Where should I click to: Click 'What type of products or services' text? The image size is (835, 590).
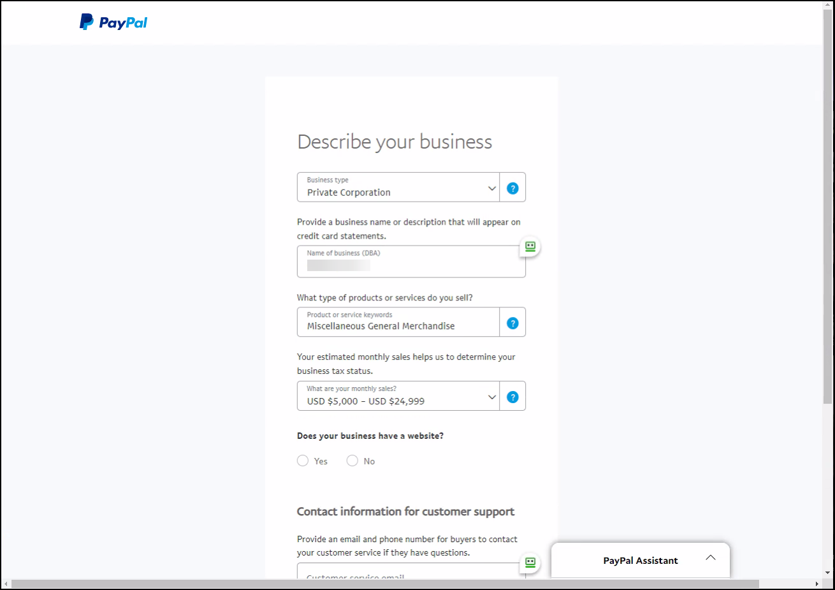(385, 298)
